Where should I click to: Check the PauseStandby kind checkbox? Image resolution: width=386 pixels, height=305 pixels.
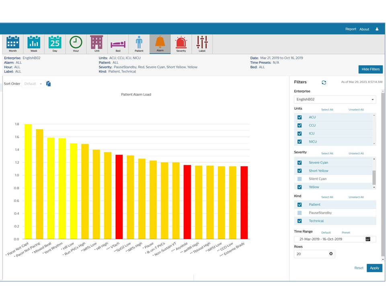click(300, 213)
